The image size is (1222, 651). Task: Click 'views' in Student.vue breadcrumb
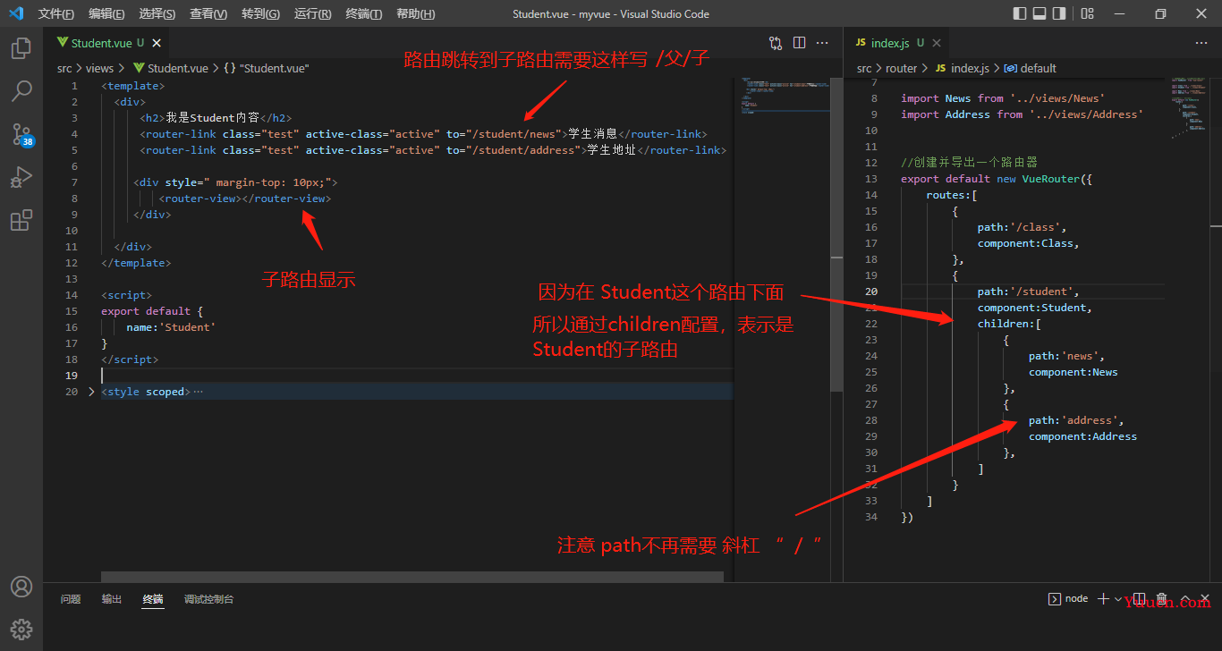click(x=100, y=68)
